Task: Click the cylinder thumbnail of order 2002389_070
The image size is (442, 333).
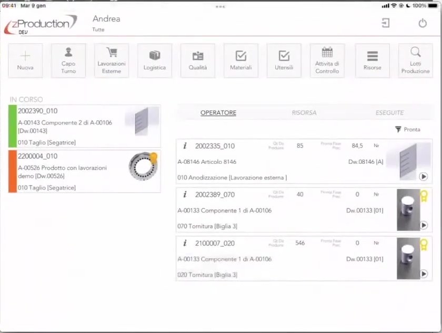Action: 408,210
